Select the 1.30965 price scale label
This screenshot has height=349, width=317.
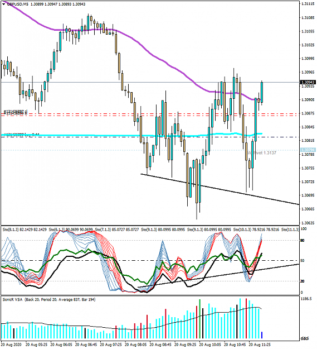tap(308, 73)
